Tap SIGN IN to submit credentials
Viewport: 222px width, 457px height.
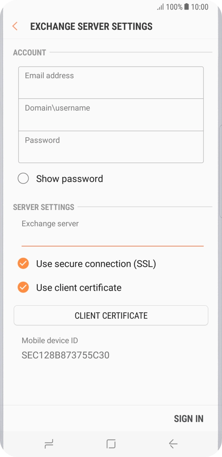tap(189, 418)
